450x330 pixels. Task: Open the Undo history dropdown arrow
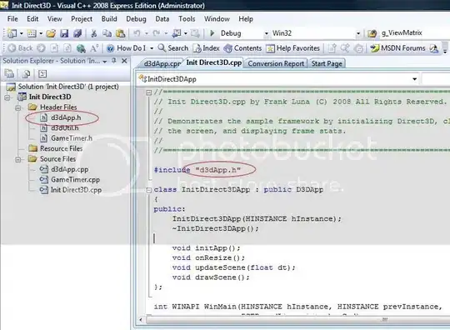click(147, 33)
